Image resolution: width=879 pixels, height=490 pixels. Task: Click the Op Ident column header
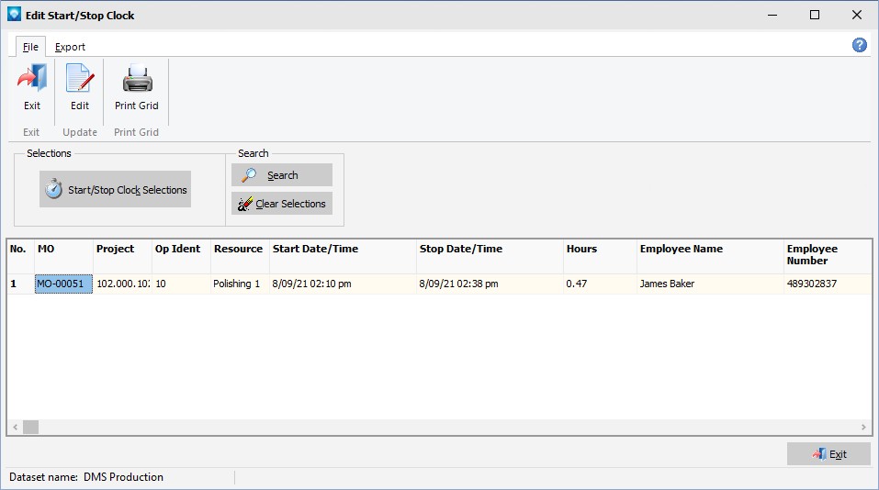tap(182, 257)
